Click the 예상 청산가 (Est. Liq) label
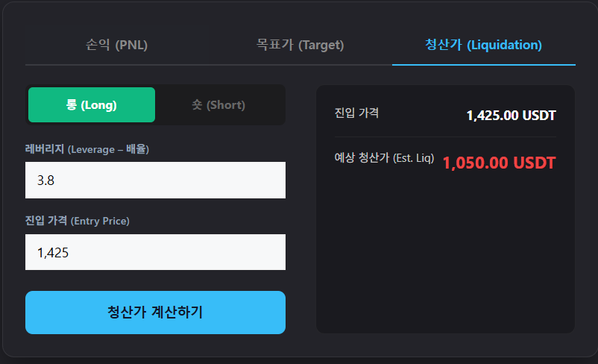 (384, 158)
